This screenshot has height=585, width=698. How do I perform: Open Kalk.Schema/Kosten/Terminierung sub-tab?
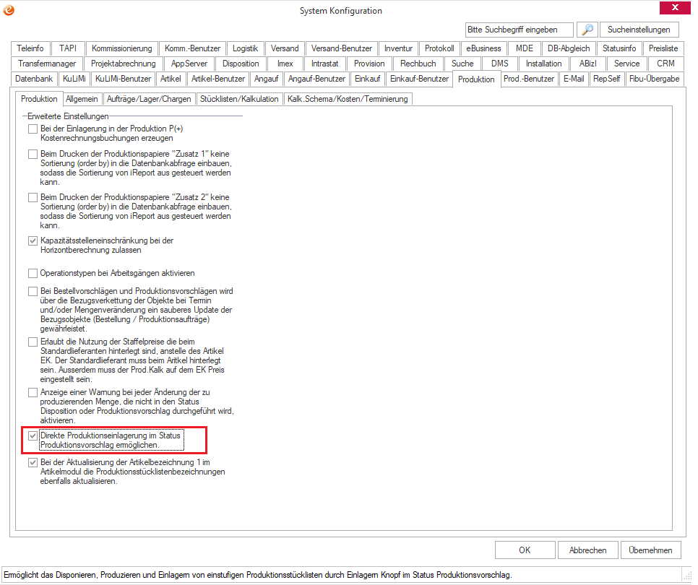point(348,99)
